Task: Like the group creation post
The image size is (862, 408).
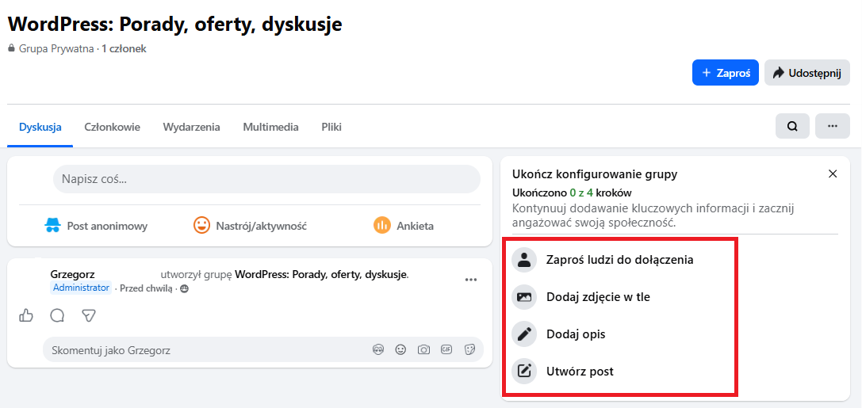Action: point(26,315)
